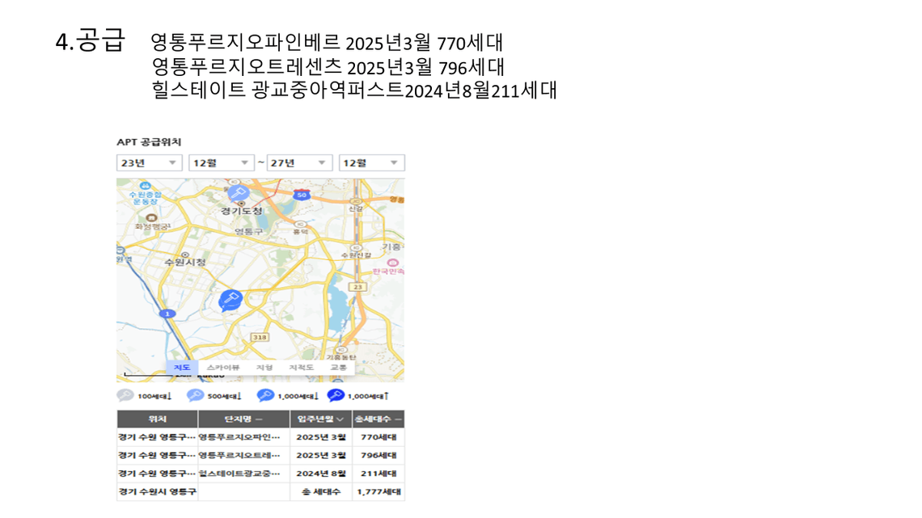The height and width of the screenshot is (518, 922).
Task: Click the 211세대 cell
Action: pos(378,474)
